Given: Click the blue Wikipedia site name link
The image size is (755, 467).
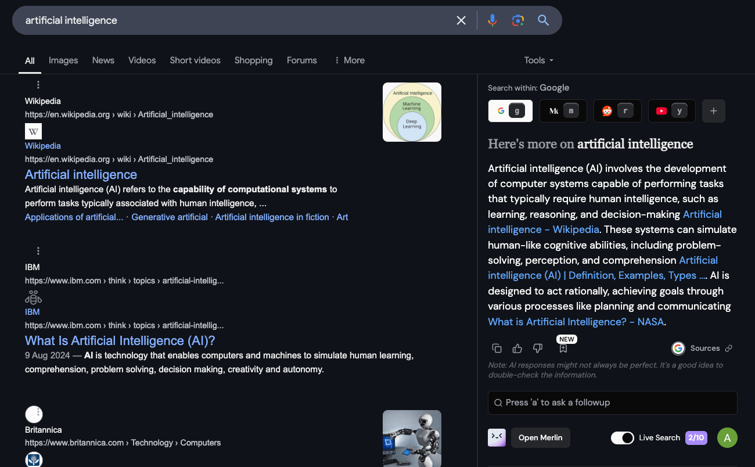Looking at the screenshot, I should click(43, 146).
